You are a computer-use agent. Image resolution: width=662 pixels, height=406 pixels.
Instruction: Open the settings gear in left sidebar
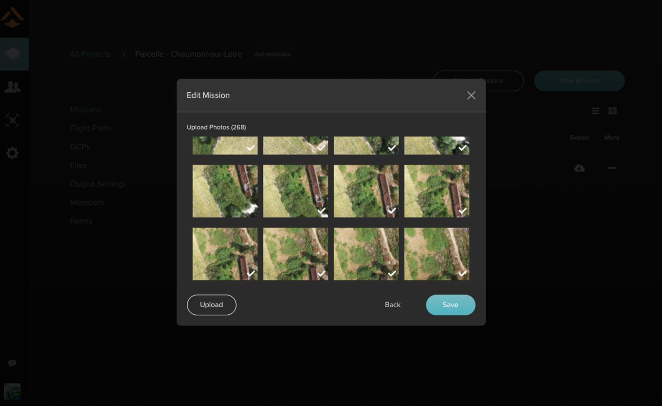click(x=13, y=153)
